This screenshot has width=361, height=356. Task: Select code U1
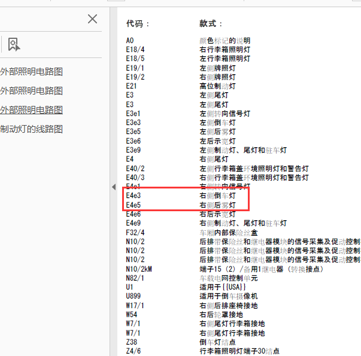click(129, 287)
